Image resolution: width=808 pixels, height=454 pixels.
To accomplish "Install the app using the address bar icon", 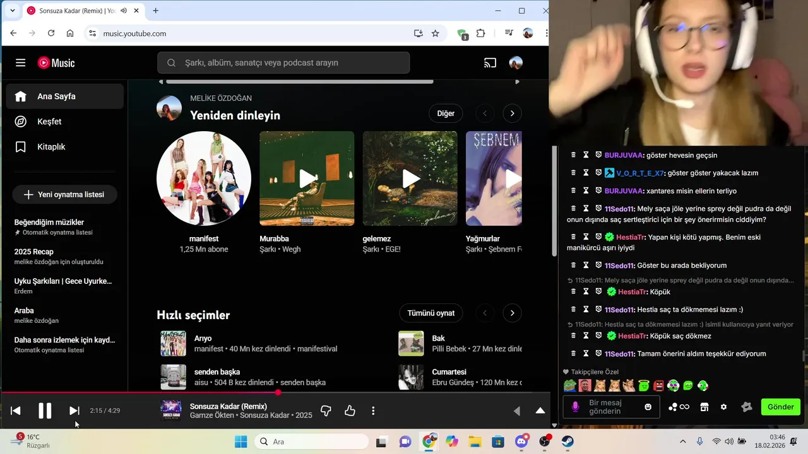I will pos(418,33).
